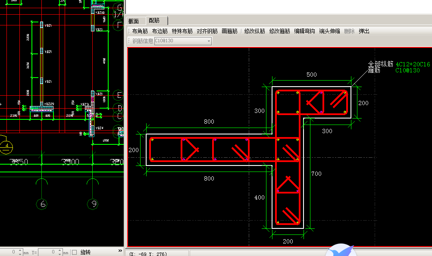Choose the 特殊布筋 command
Viewport: 432px width, 256px height.
pyautogui.click(x=182, y=31)
